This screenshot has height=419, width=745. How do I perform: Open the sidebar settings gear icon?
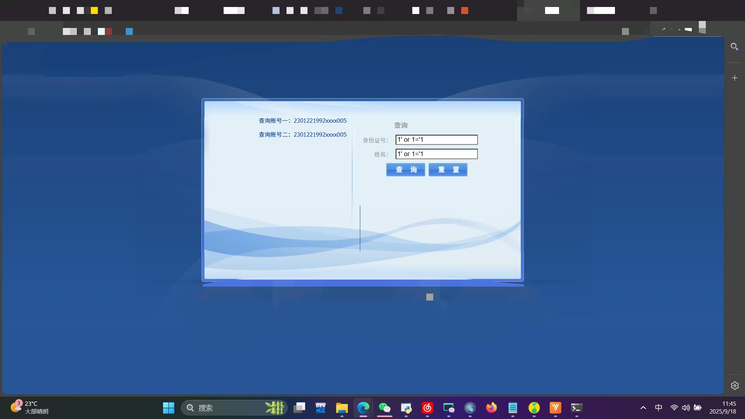(x=735, y=386)
